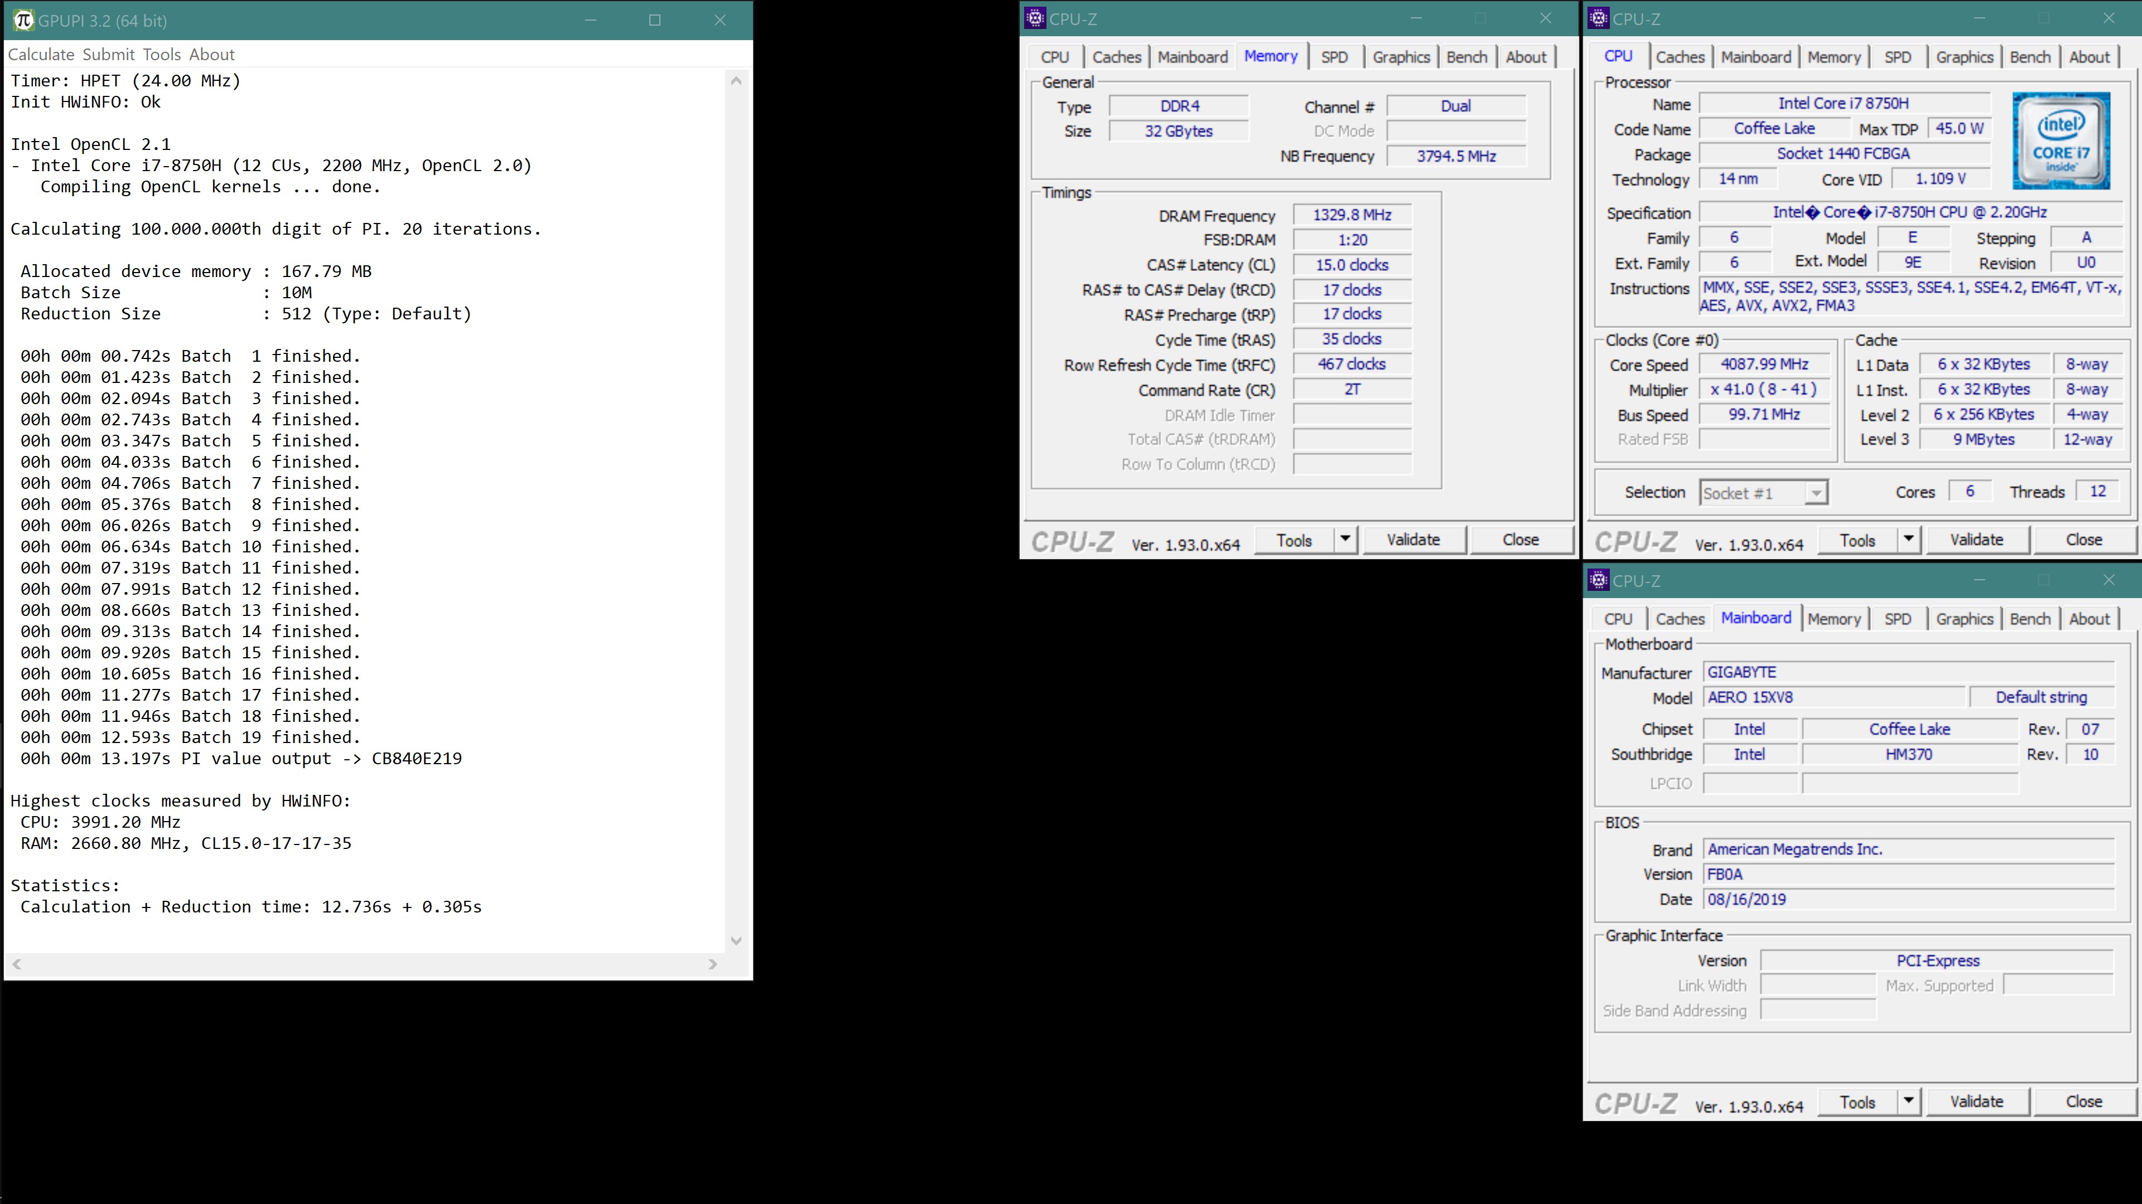The height and width of the screenshot is (1204, 2142).
Task: Expand Tools dropdown arrow in Memory window
Action: (x=1345, y=539)
